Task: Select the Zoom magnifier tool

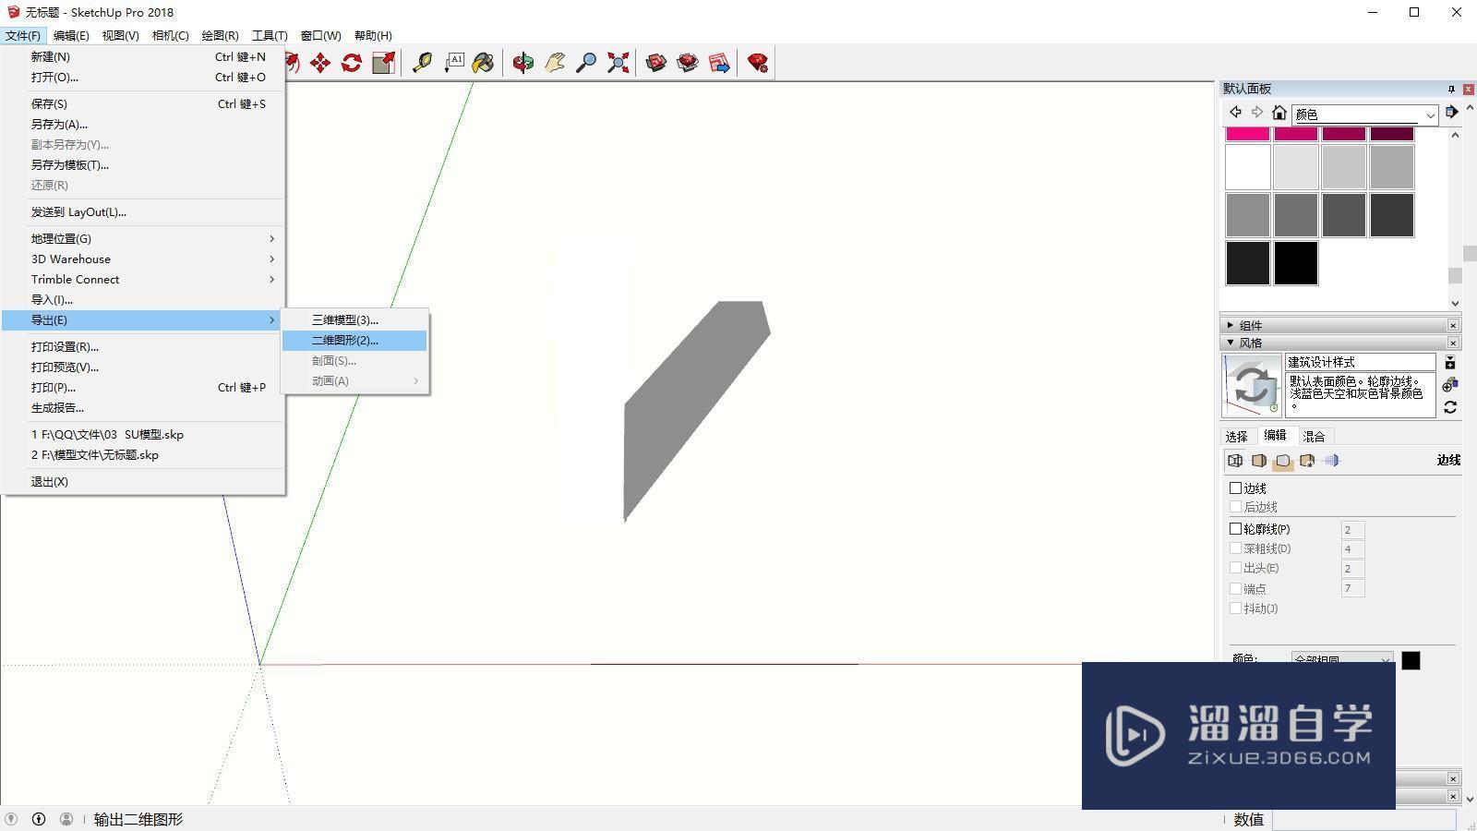Action: [586, 63]
